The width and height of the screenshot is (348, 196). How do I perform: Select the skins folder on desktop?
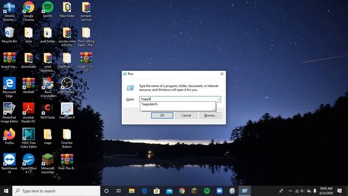click(28, 35)
